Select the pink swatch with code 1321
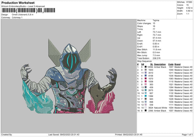 coord(145,84)
